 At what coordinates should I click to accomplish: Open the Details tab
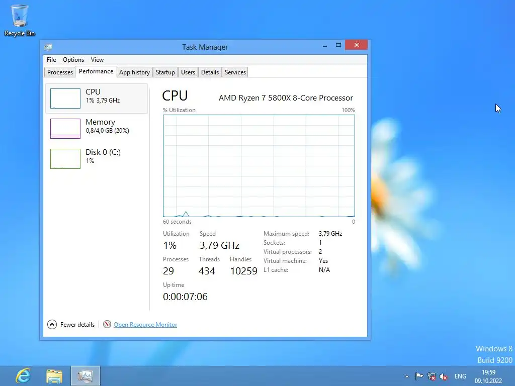point(210,72)
